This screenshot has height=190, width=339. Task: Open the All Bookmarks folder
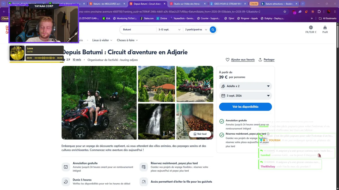[328, 18]
